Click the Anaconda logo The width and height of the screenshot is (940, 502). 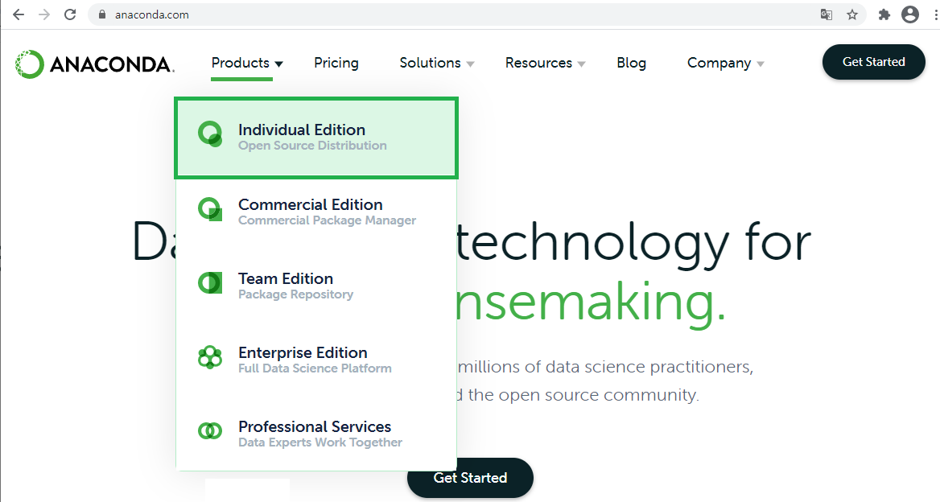pos(95,64)
